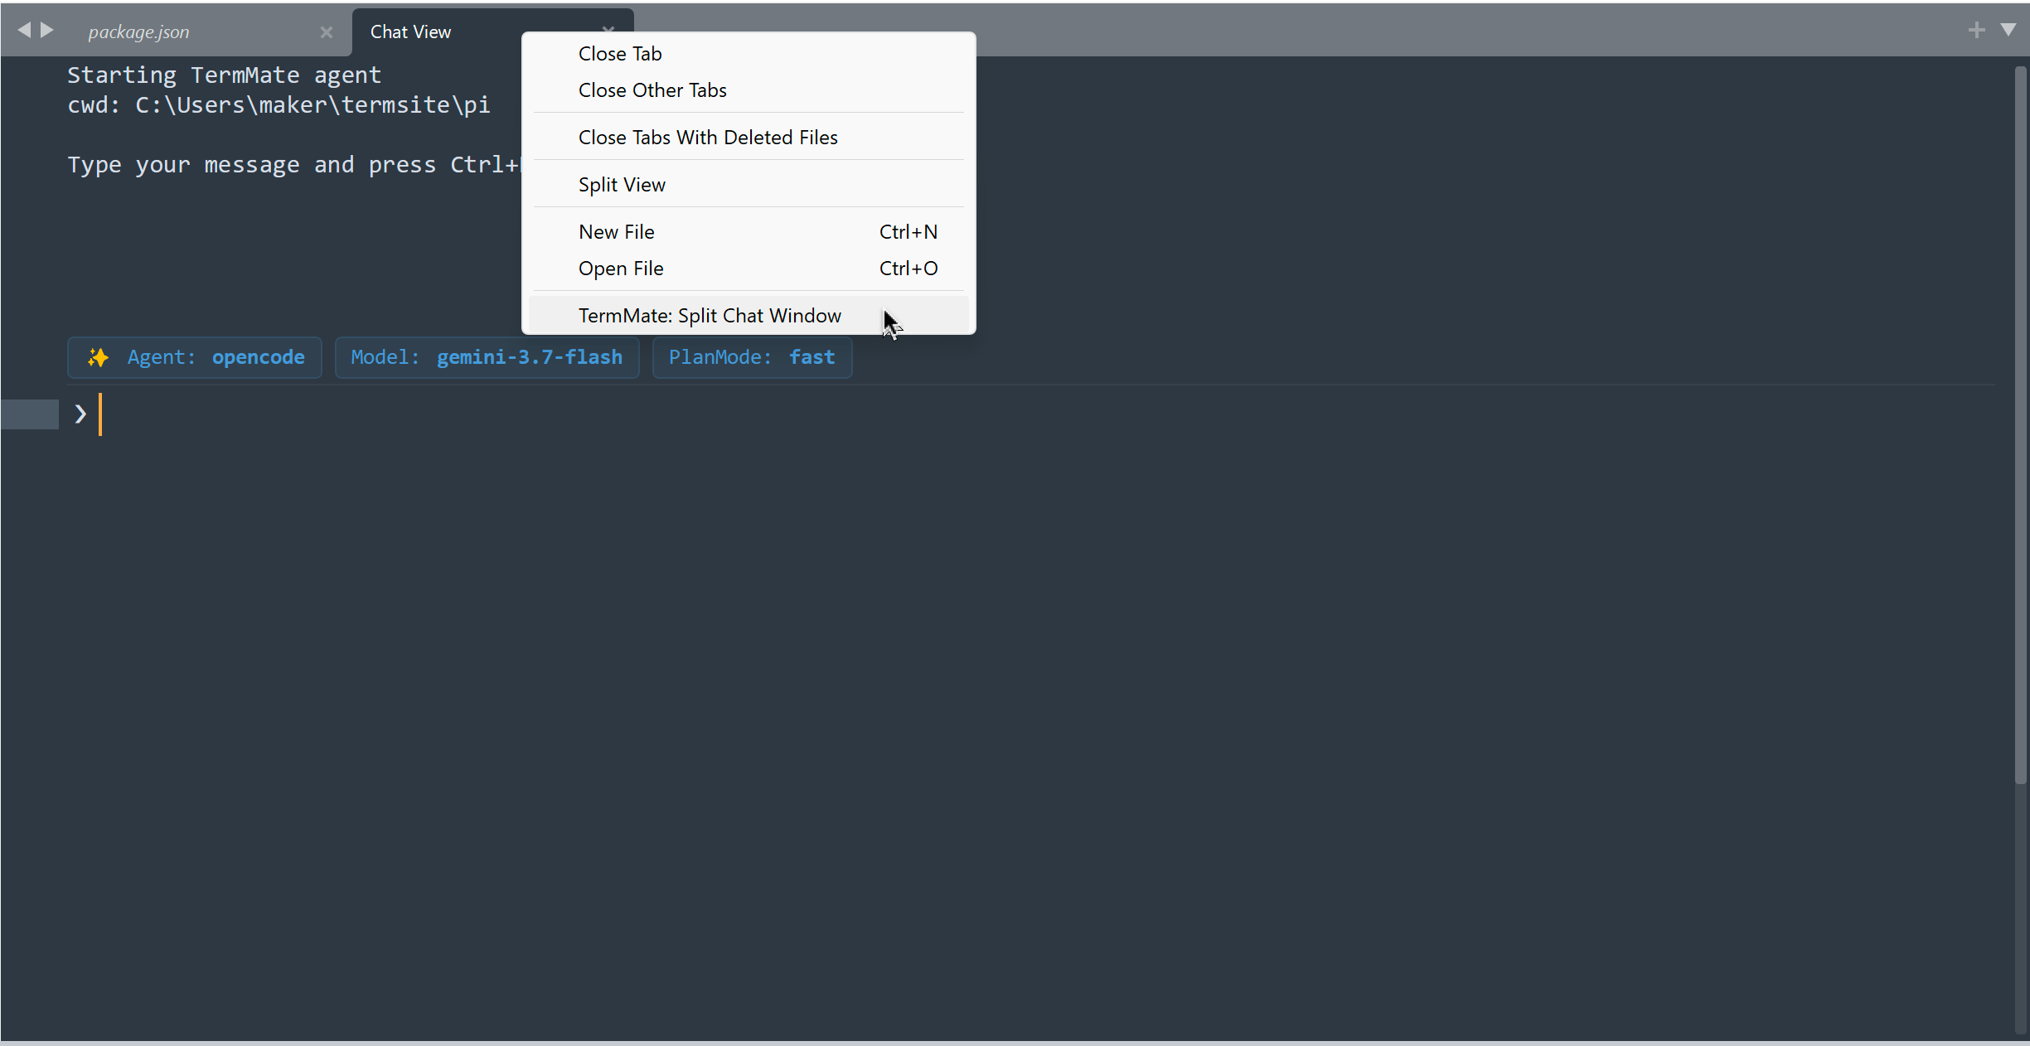Choose Close Other Tabs
Image resolution: width=2030 pixels, height=1046 pixels.
(x=749, y=90)
